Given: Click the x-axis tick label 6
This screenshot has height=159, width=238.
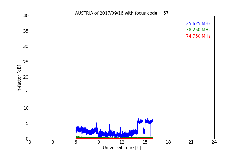Looking at the screenshot, I should tap(76, 142).
